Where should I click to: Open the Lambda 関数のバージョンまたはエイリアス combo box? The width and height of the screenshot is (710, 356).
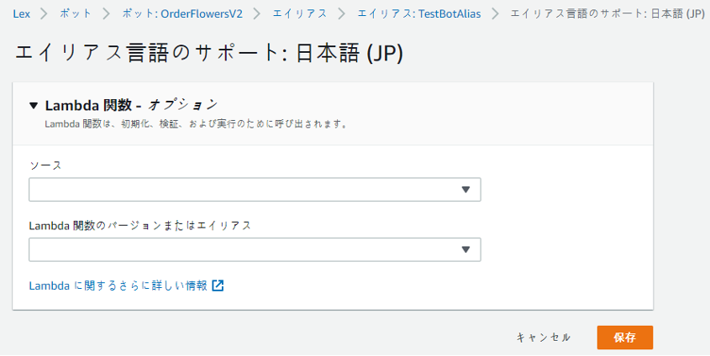[255, 249]
